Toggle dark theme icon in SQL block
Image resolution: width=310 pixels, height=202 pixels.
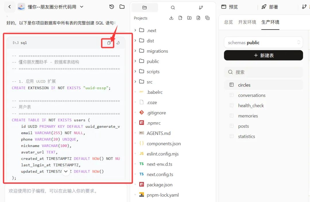118,43
